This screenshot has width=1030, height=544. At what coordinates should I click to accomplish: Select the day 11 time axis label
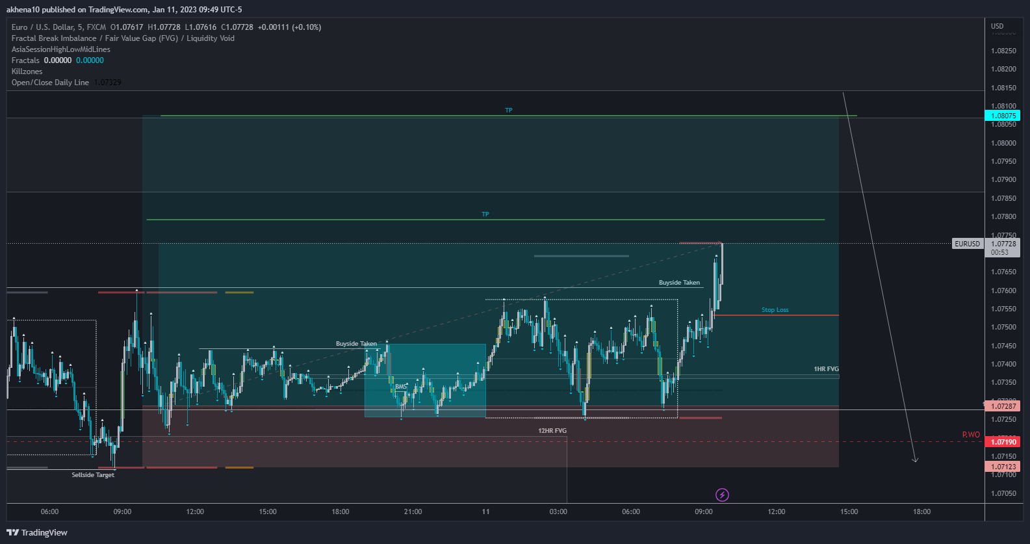click(x=485, y=512)
